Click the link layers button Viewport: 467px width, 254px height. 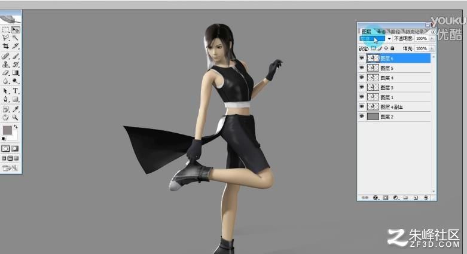click(x=365, y=197)
